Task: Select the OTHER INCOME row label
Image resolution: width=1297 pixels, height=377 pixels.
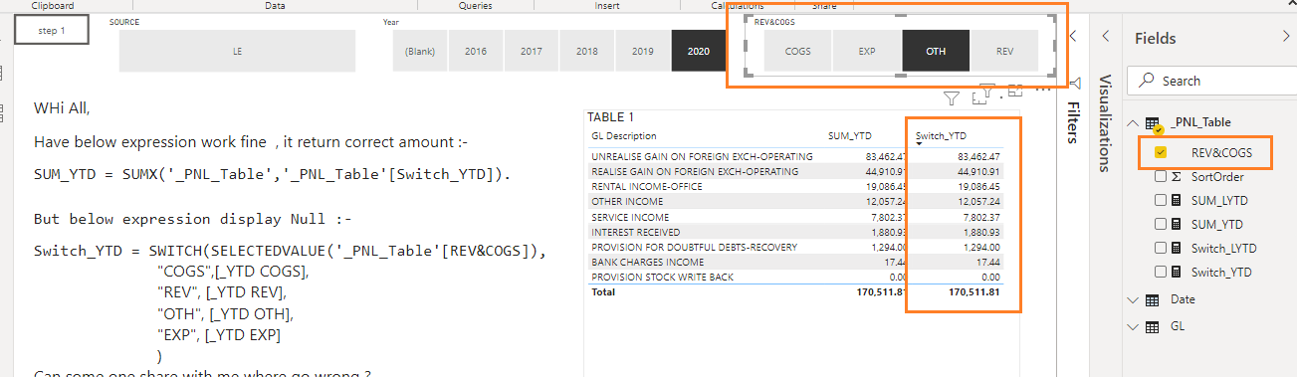Action: [628, 202]
